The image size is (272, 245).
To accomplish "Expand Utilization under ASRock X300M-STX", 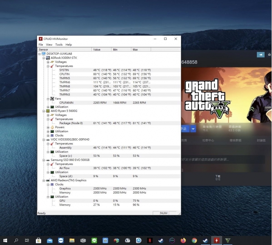I will tap(48, 107).
